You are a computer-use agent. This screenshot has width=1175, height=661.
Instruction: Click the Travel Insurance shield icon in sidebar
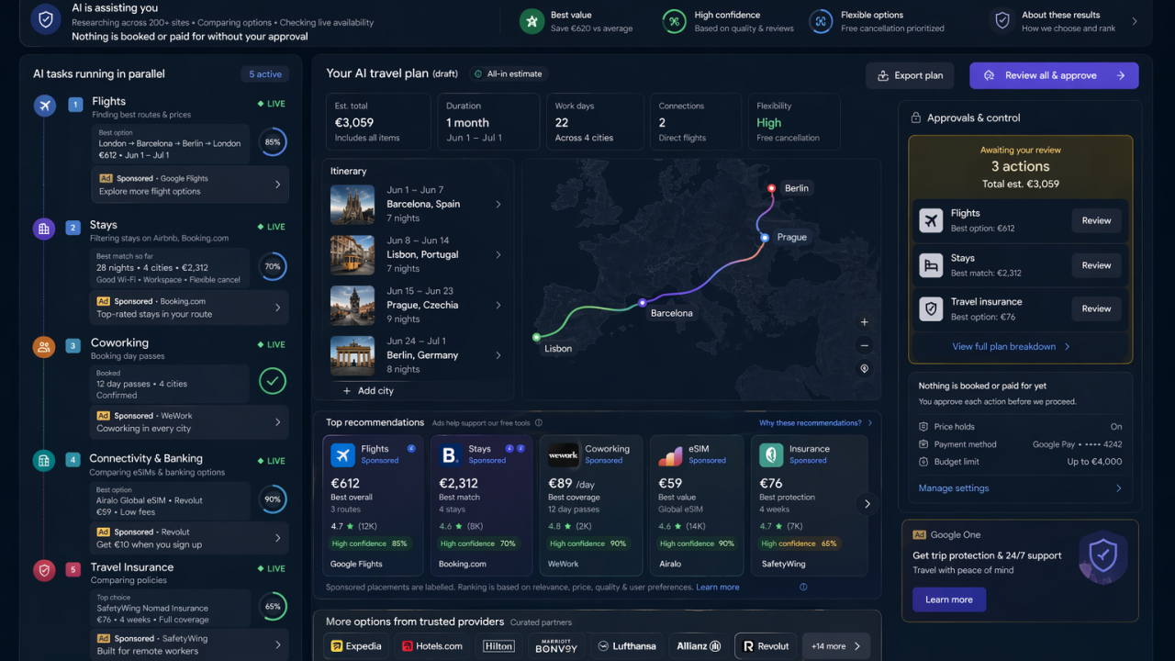[44, 571]
